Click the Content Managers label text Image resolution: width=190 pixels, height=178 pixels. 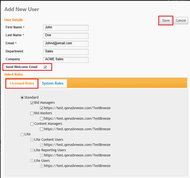pyautogui.click(x=48, y=124)
